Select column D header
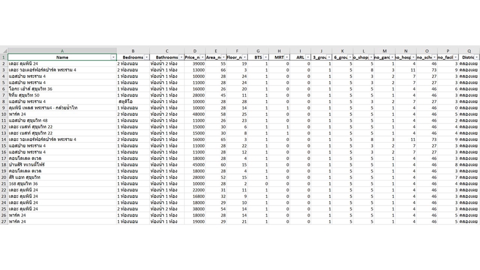The height and width of the screenshot is (270, 480). (x=194, y=51)
